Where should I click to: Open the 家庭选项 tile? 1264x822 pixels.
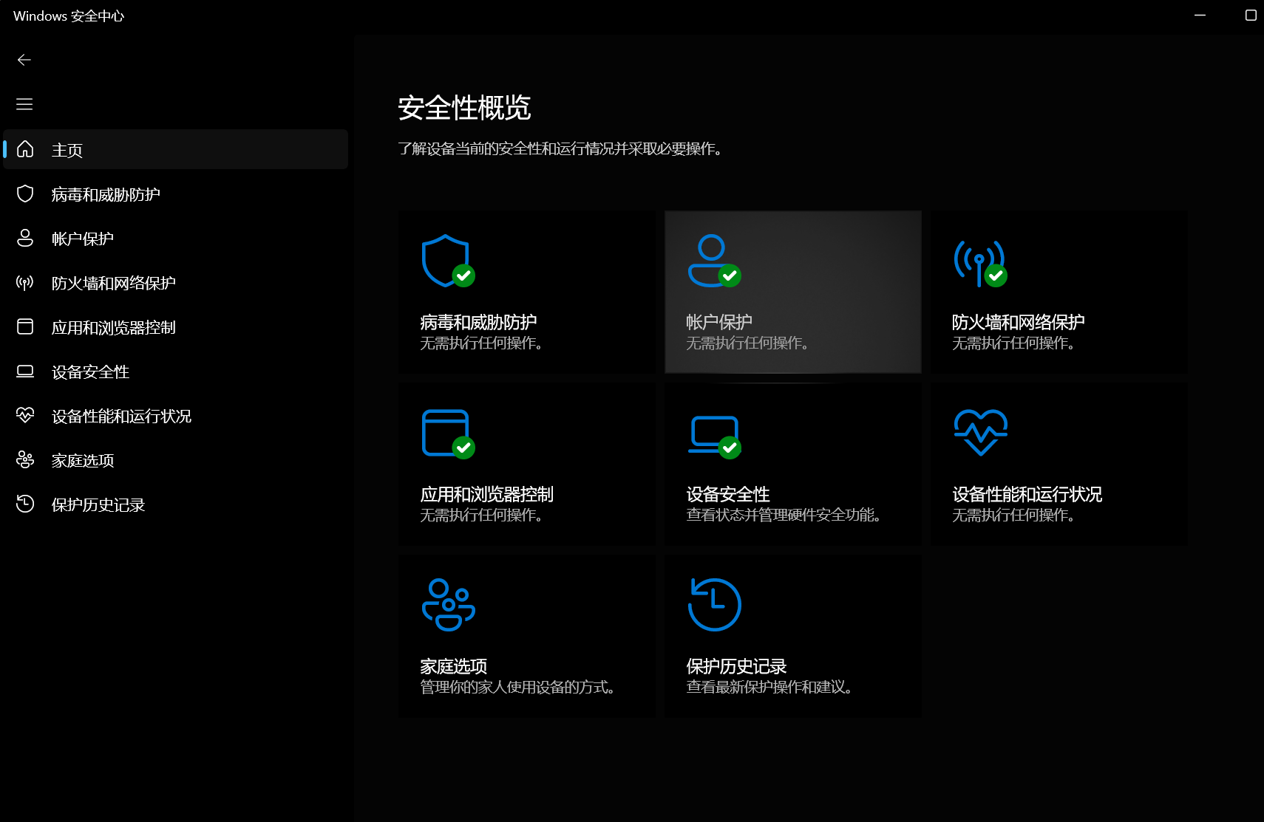(x=526, y=635)
